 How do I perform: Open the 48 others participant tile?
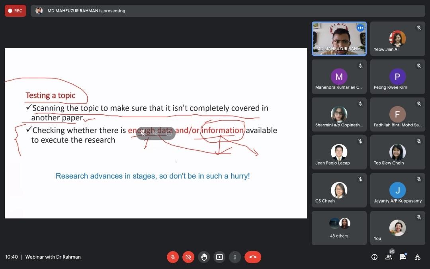tap(339, 228)
